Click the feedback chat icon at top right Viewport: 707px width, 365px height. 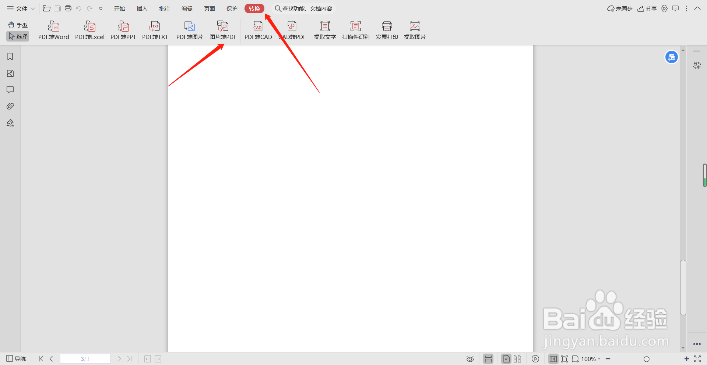pos(675,8)
